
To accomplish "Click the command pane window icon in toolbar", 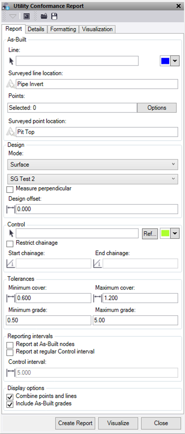I will click(26, 17).
